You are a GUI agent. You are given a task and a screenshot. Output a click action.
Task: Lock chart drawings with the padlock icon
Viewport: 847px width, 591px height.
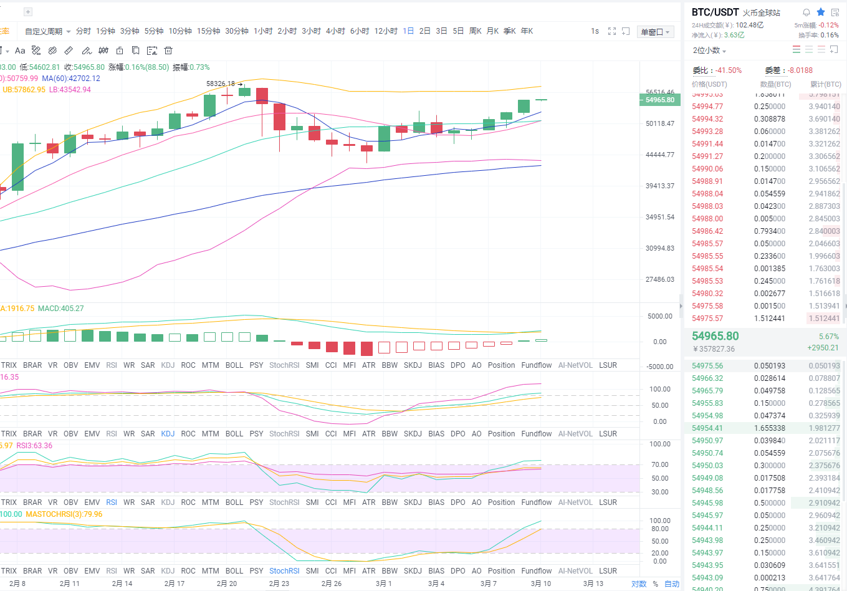(x=119, y=50)
